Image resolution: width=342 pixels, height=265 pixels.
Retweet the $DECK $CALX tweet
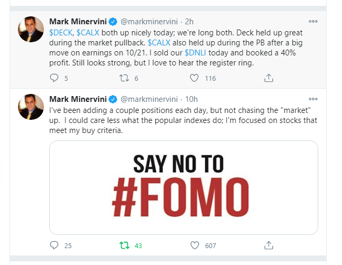[124, 78]
